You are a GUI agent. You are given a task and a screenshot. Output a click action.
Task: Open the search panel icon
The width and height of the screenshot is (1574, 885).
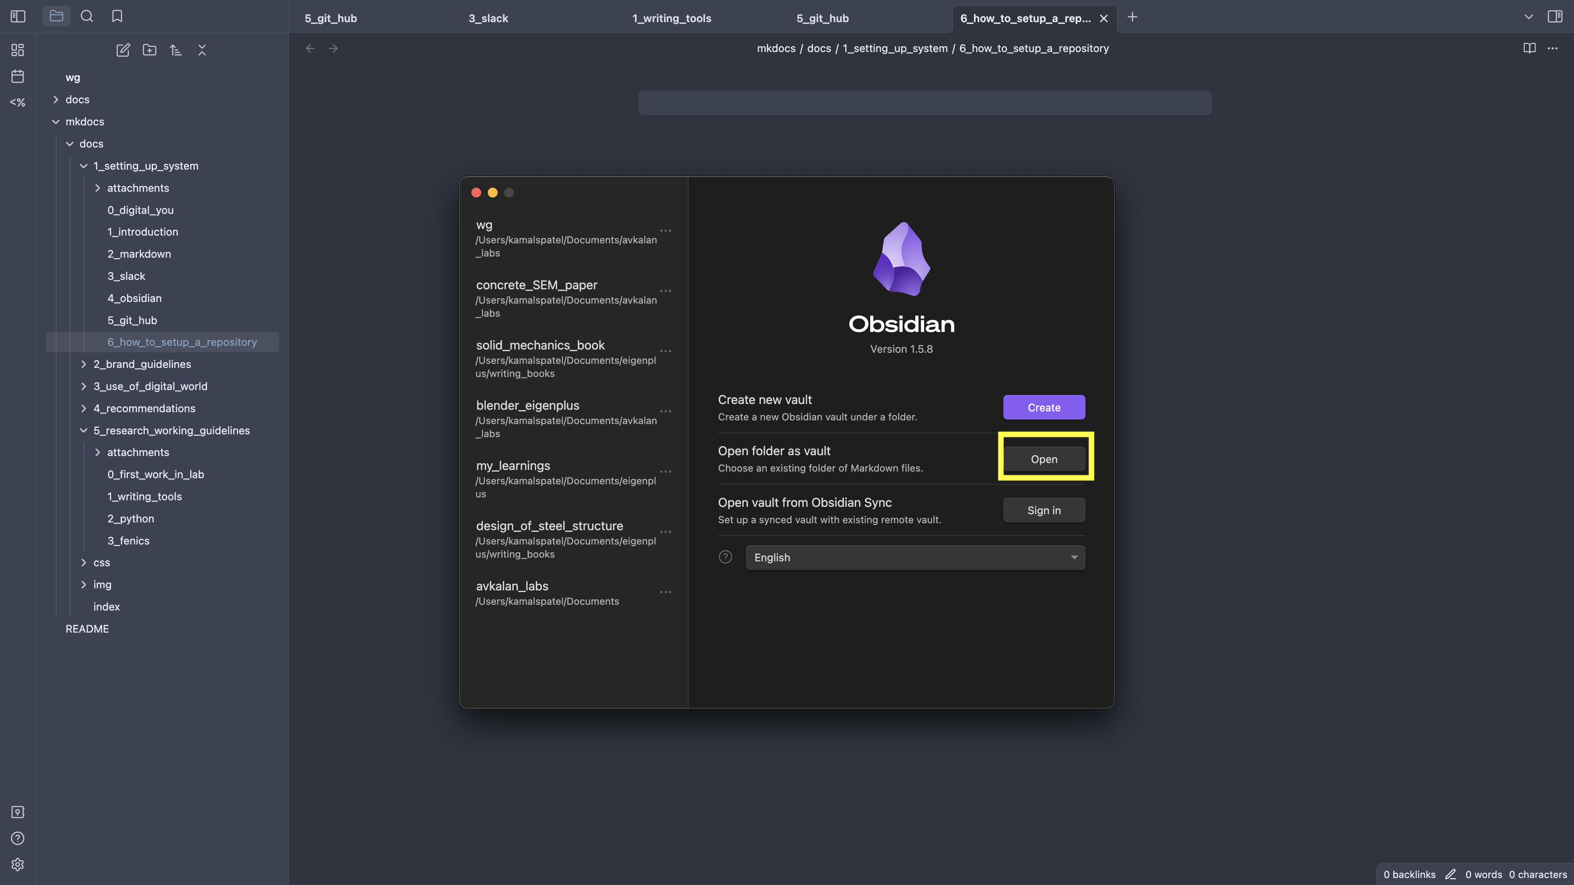87,16
